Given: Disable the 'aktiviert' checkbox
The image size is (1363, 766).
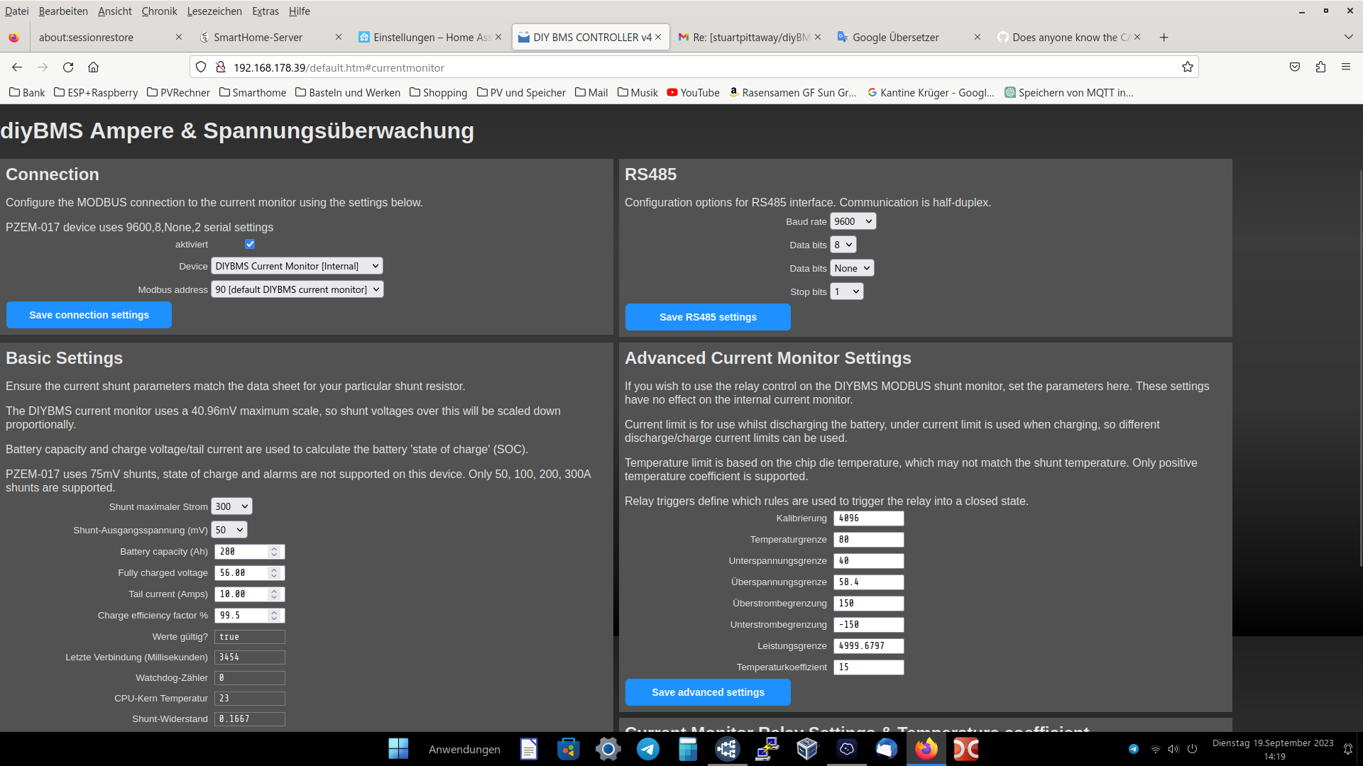Looking at the screenshot, I should pyautogui.click(x=250, y=244).
